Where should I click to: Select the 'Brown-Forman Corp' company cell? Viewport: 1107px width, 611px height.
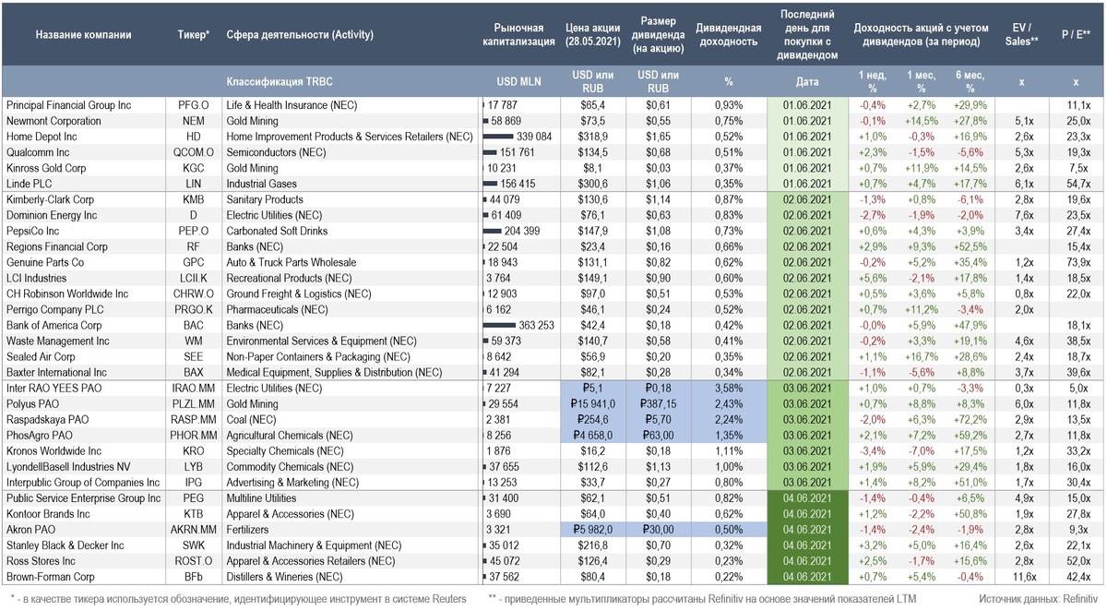click(x=49, y=577)
